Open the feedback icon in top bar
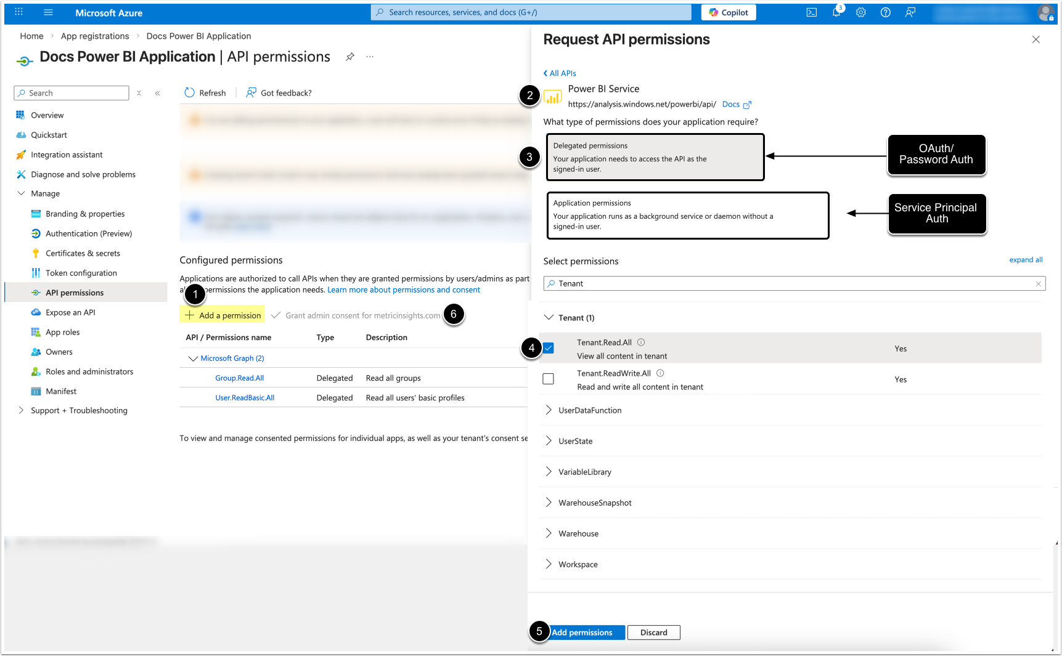1062x656 pixels. click(x=910, y=12)
